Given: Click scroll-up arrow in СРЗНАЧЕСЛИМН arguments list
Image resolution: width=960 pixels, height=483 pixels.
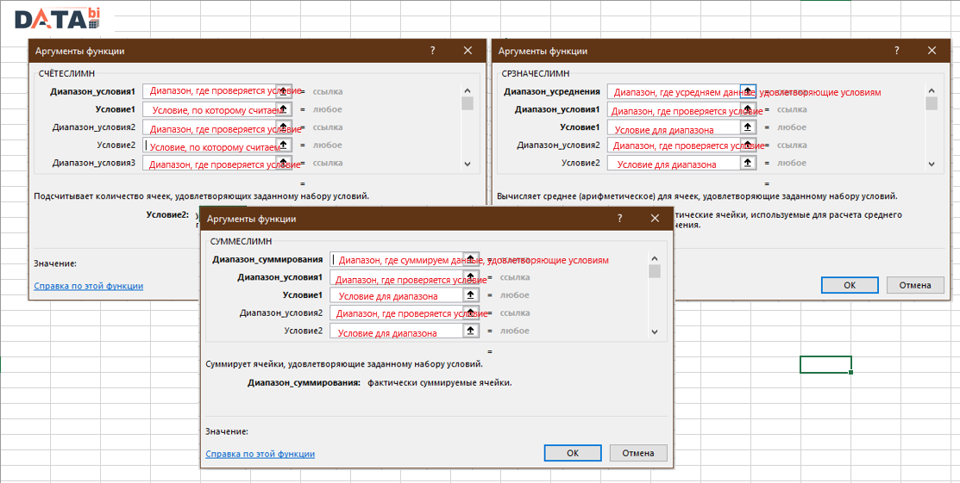Looking at the screenshot, I should pos(932,90).
